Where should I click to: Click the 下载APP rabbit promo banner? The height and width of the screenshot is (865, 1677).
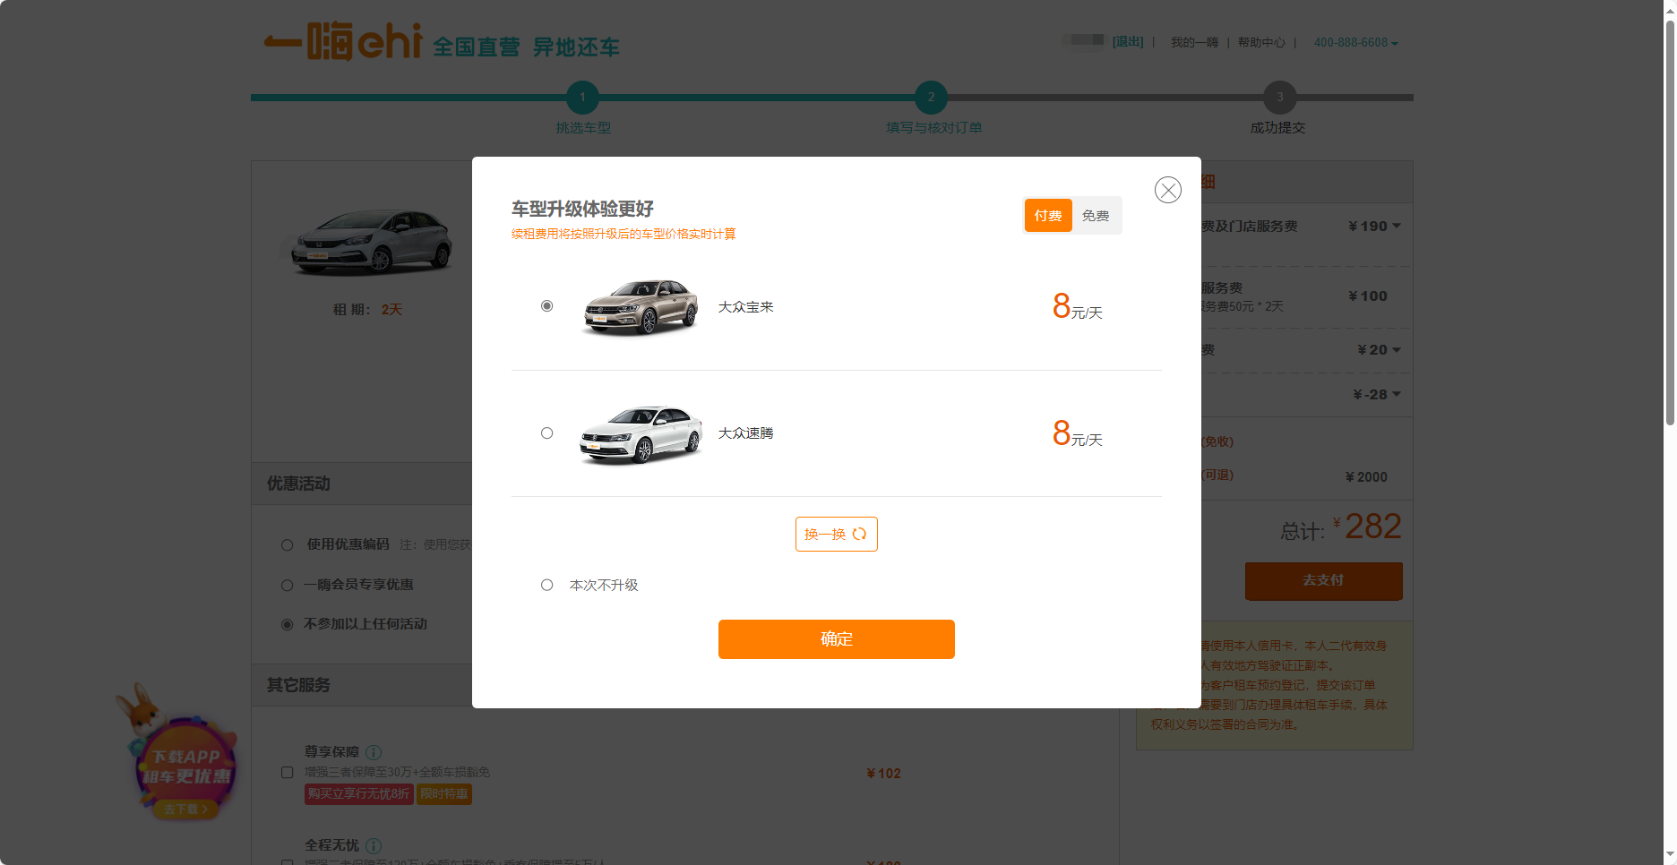[x=179, y=752]
